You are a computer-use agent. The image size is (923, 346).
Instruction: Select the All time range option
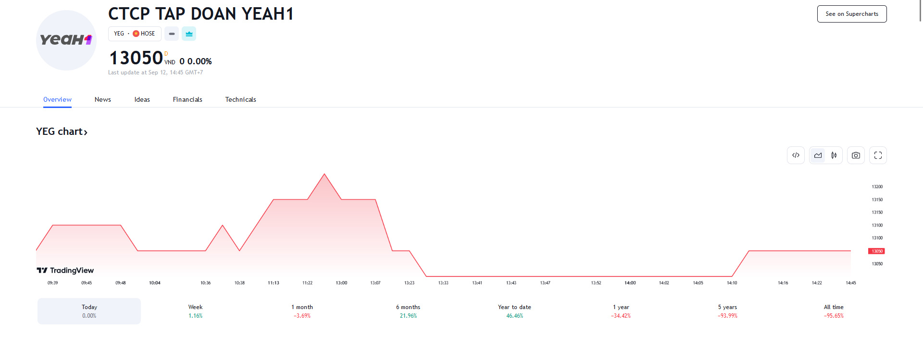coord(834,311)
